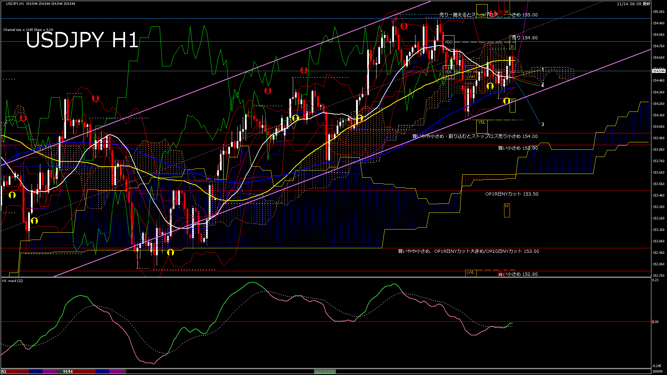Viewport: 667px width, 375px height.
Task: Click the red arrow marker below 155.00 label
Action: tap(404, 26)
